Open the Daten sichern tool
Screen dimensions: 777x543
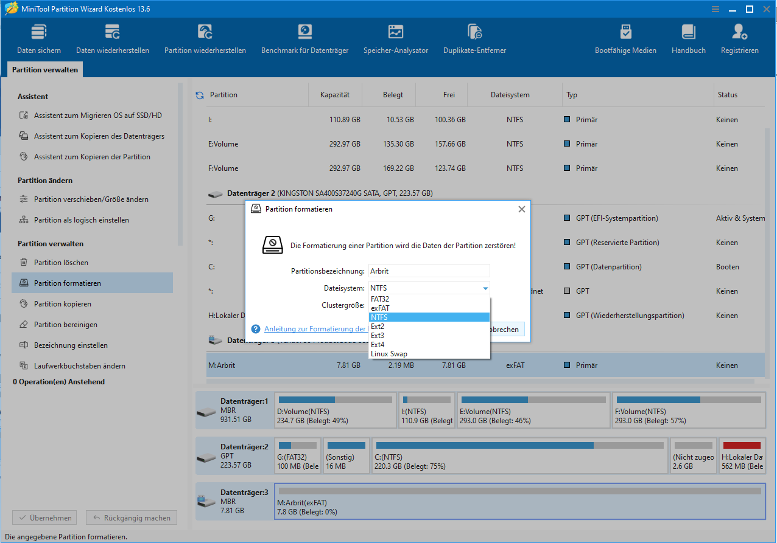[x=39, y=40]
